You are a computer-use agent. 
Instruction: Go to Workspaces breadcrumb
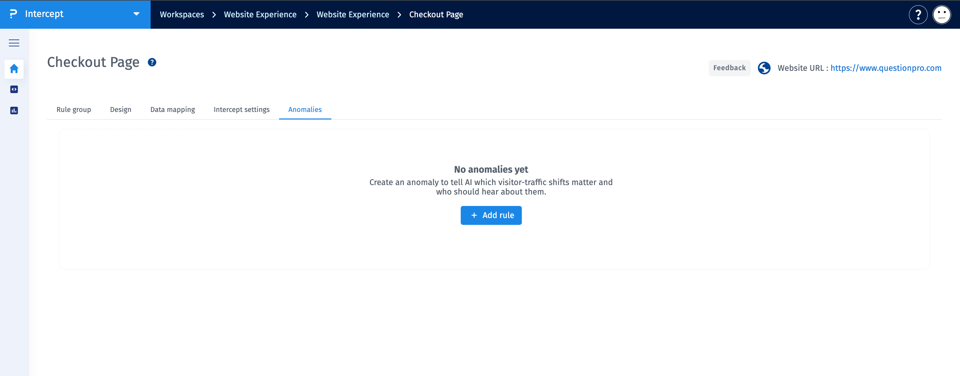pos(182,14)
